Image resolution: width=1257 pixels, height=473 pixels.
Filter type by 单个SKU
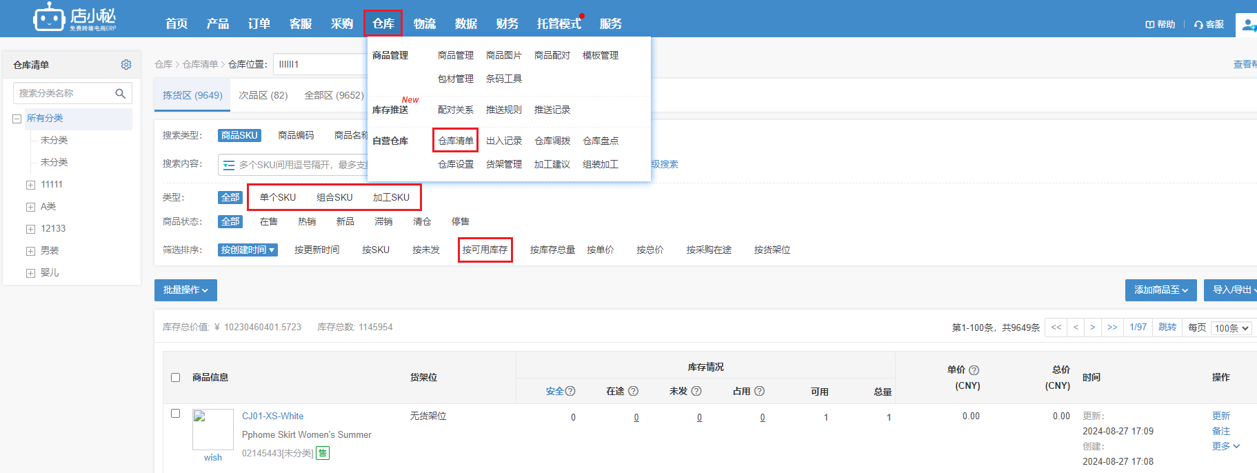[x=278, y=197]
